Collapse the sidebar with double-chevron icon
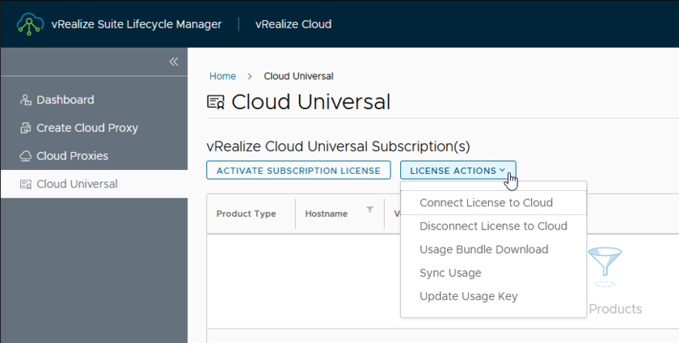 click(x=173, y=61)
